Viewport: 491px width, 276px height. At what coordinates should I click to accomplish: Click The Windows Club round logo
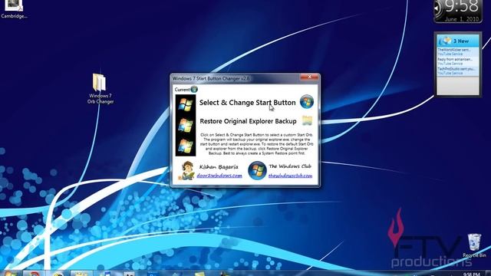tap(257, 170)
